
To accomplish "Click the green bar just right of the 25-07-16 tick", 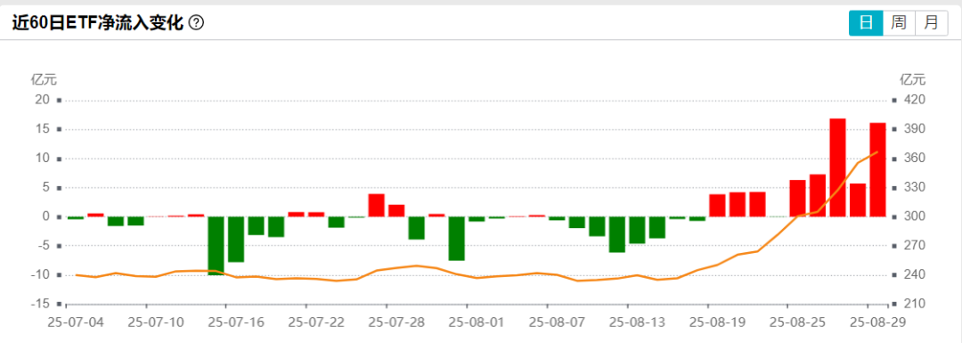I will tap(236, 240).
